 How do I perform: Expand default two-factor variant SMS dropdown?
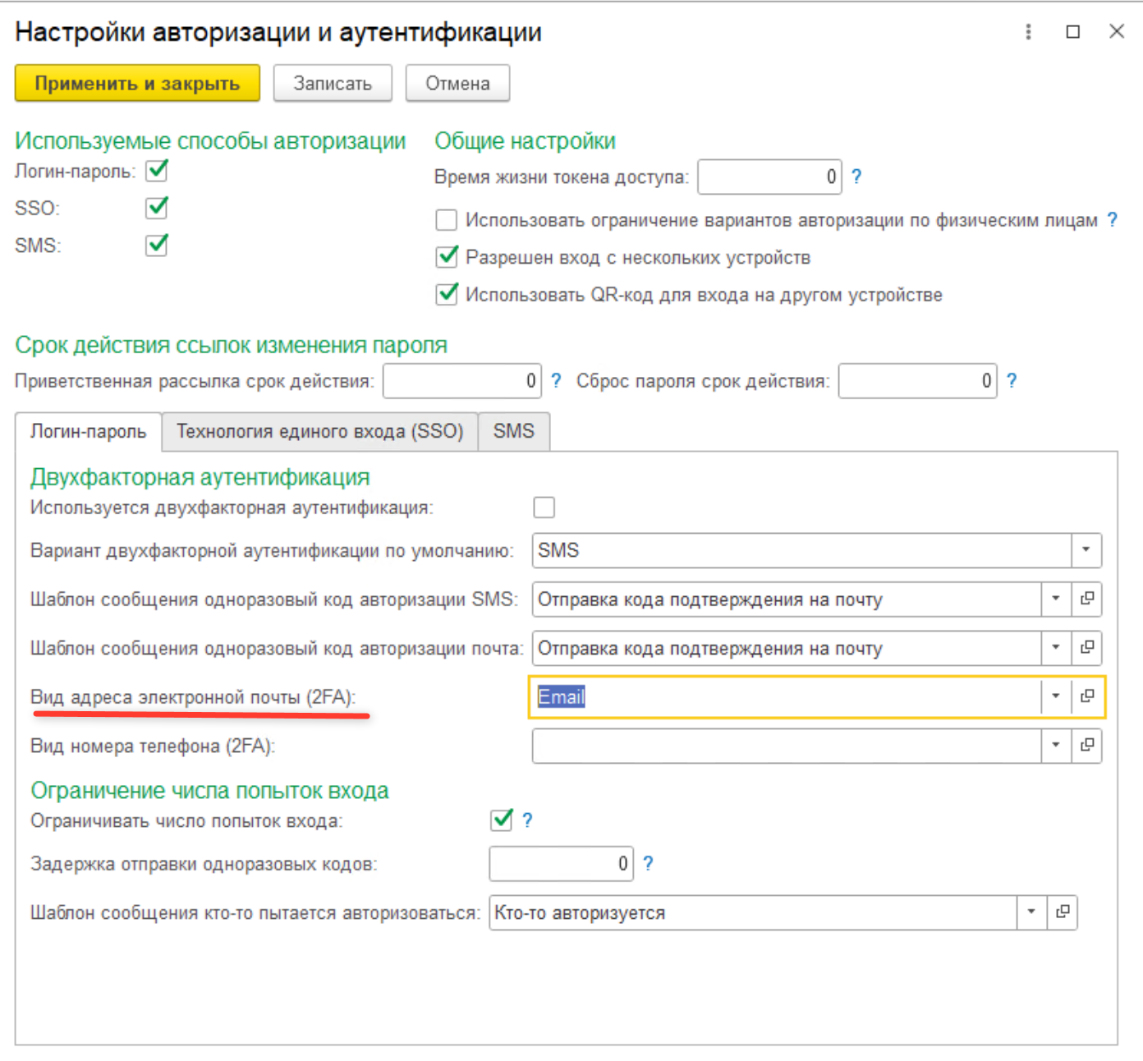click(x=1086, y=550)
